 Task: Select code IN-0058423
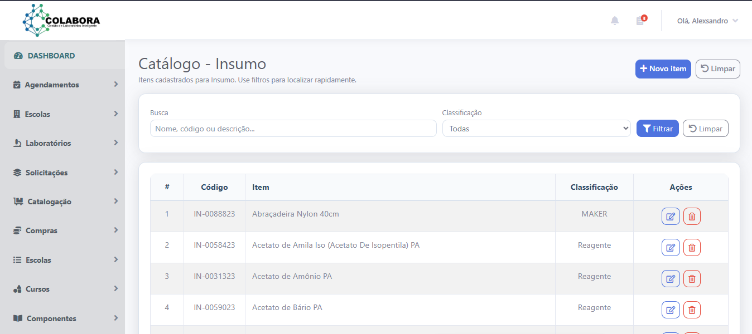tap(214, 245)
